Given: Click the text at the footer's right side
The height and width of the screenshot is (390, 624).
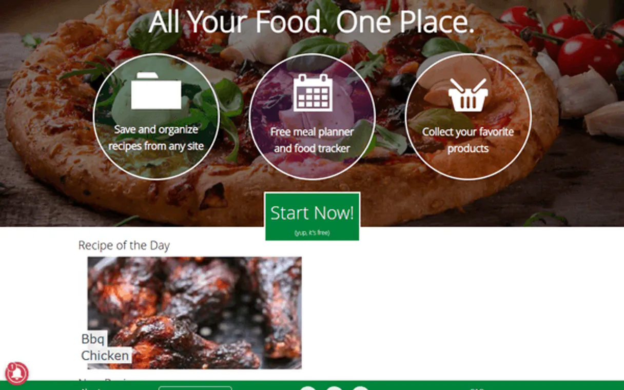Looking at the screenshot, I should 477,388.
